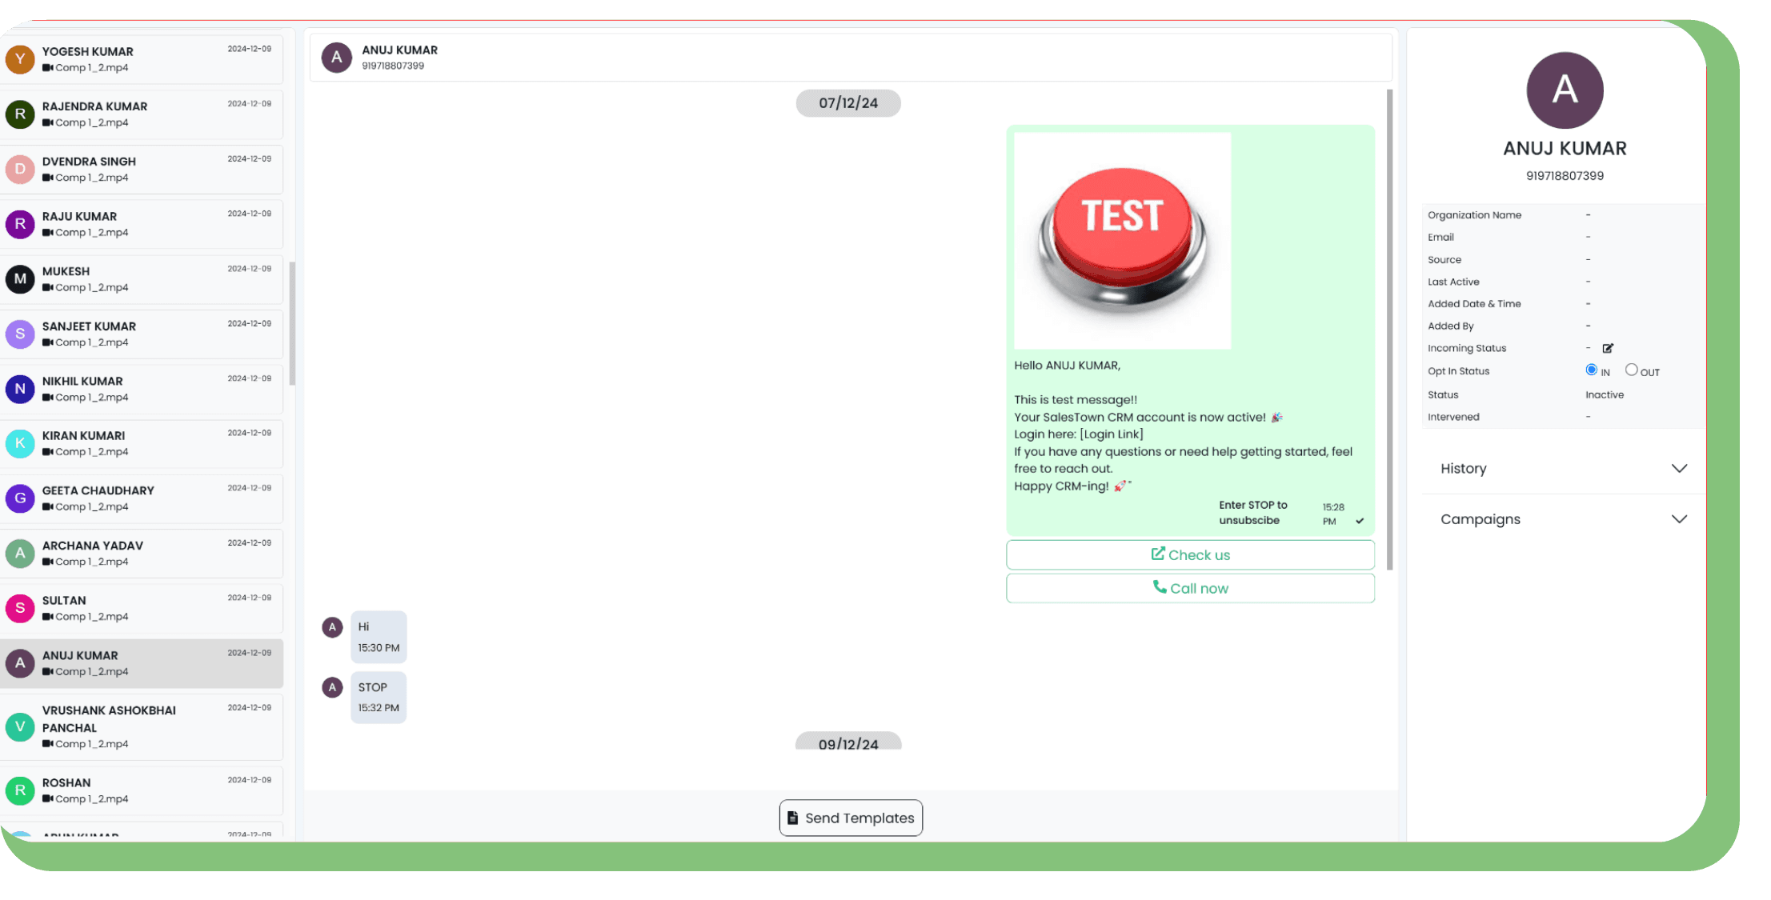The width and height of the screenshot is (1771, 900).
Task: Select the IN opt-in radio button
Action: point(1591,370)
